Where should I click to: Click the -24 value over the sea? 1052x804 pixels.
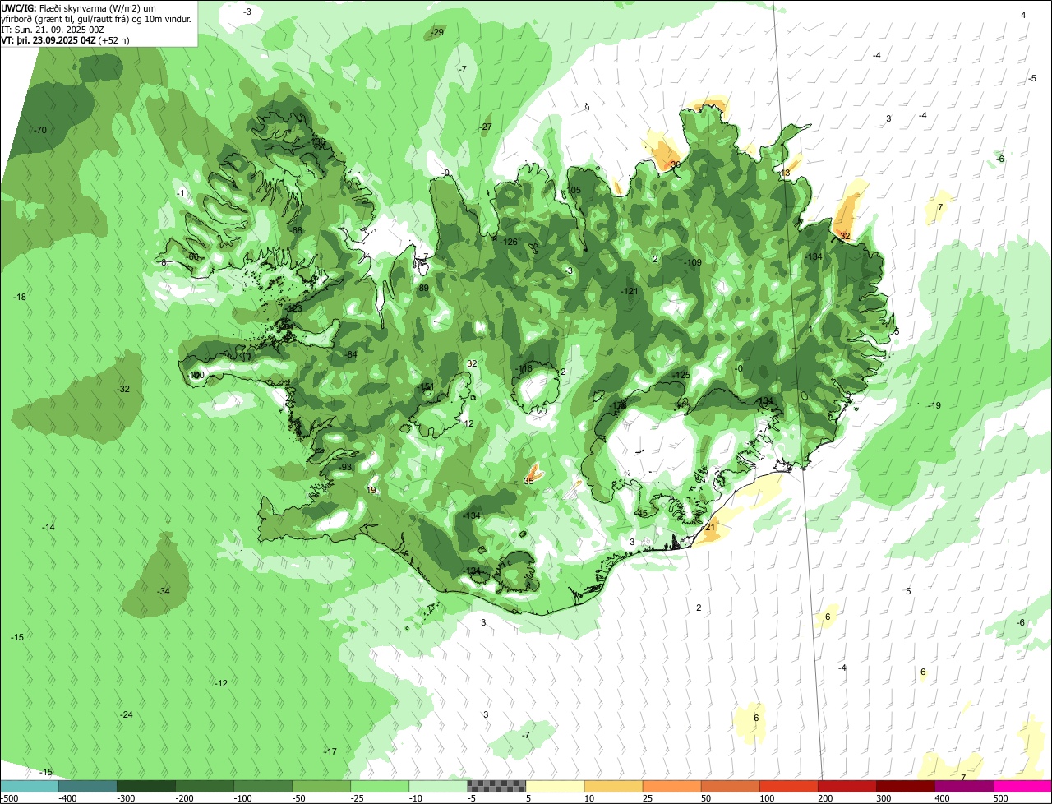pos(127,714)
